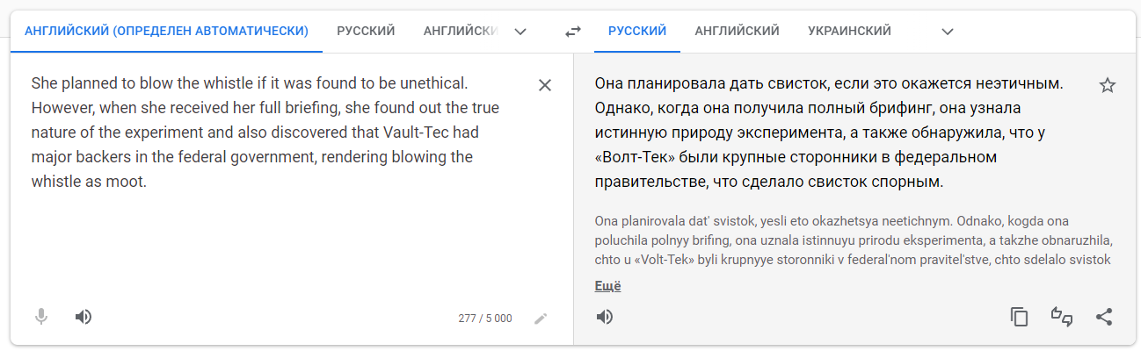Image resolution: width=1141 pixels, height=351 pixels.
Task: Swap source and target languages
Action: pos(573,32)
